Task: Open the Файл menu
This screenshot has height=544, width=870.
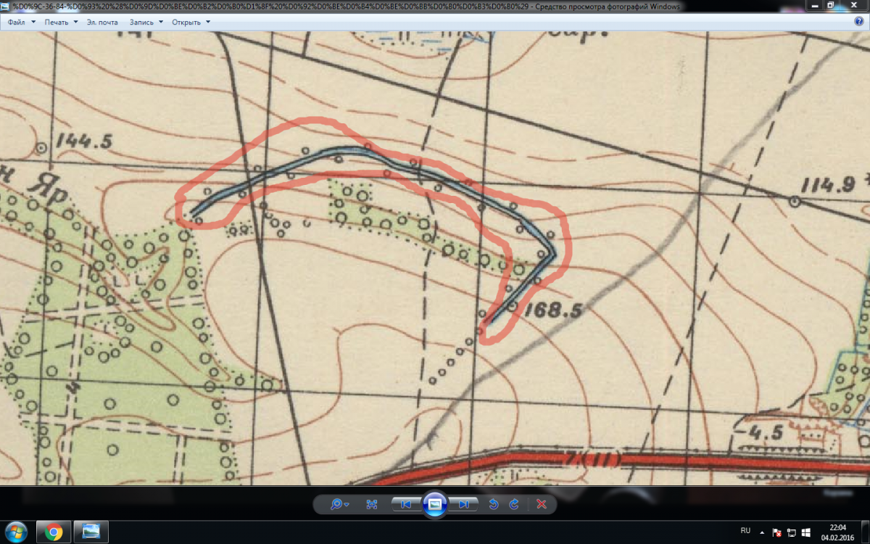Action: coord(20,22)
